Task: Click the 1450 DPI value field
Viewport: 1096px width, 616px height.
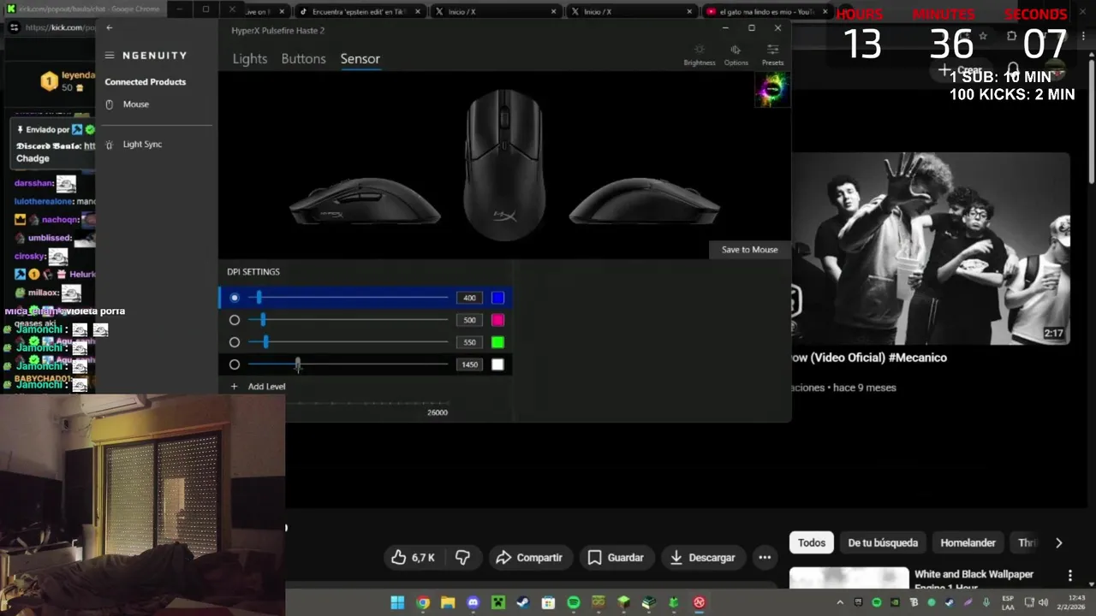Action: 469,364
